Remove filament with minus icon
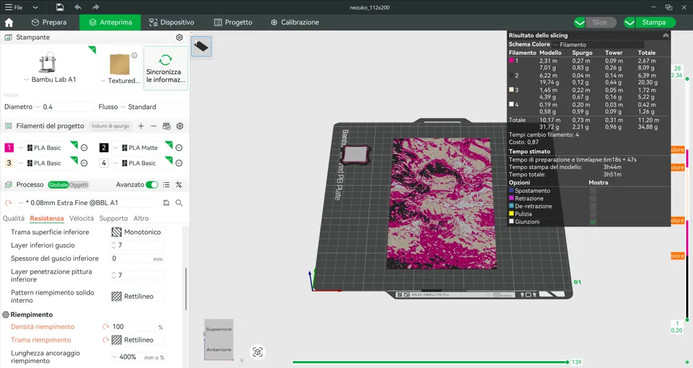This screenshot has width=693, height=368. click(153, 126)
